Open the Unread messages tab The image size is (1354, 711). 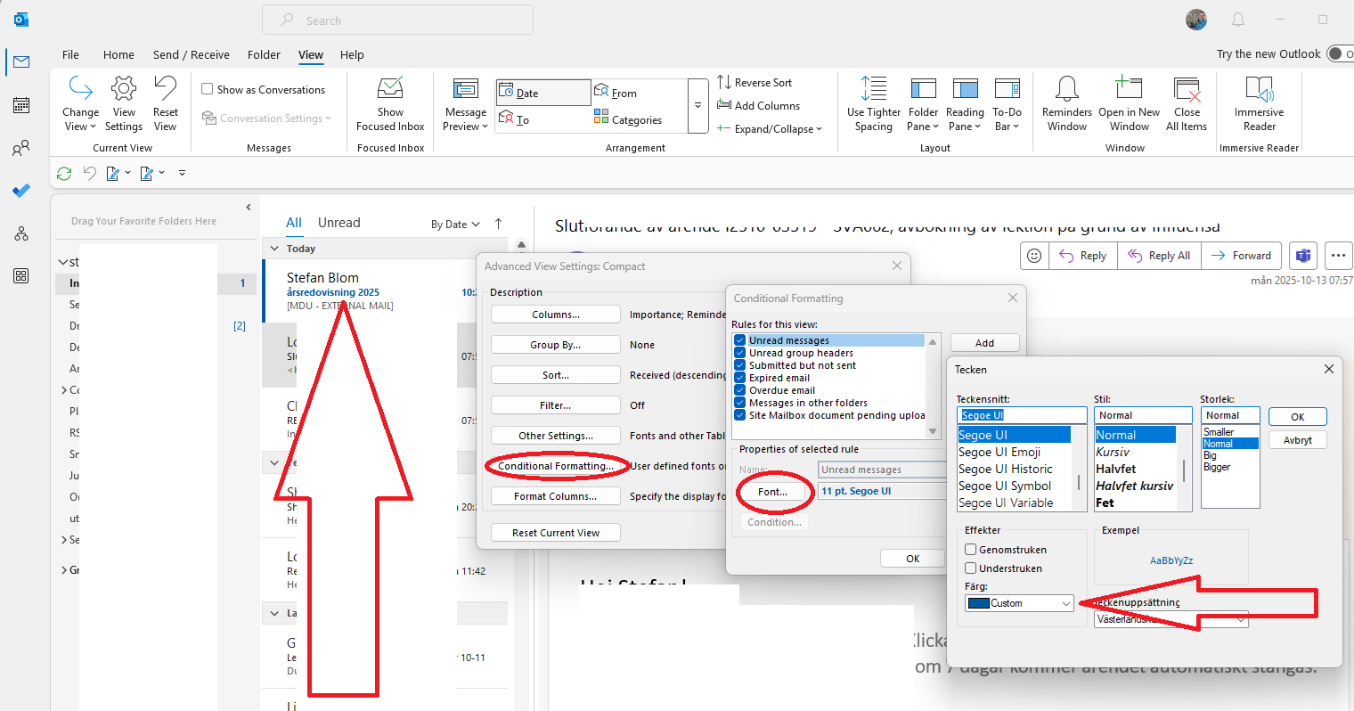pos(338,222)
